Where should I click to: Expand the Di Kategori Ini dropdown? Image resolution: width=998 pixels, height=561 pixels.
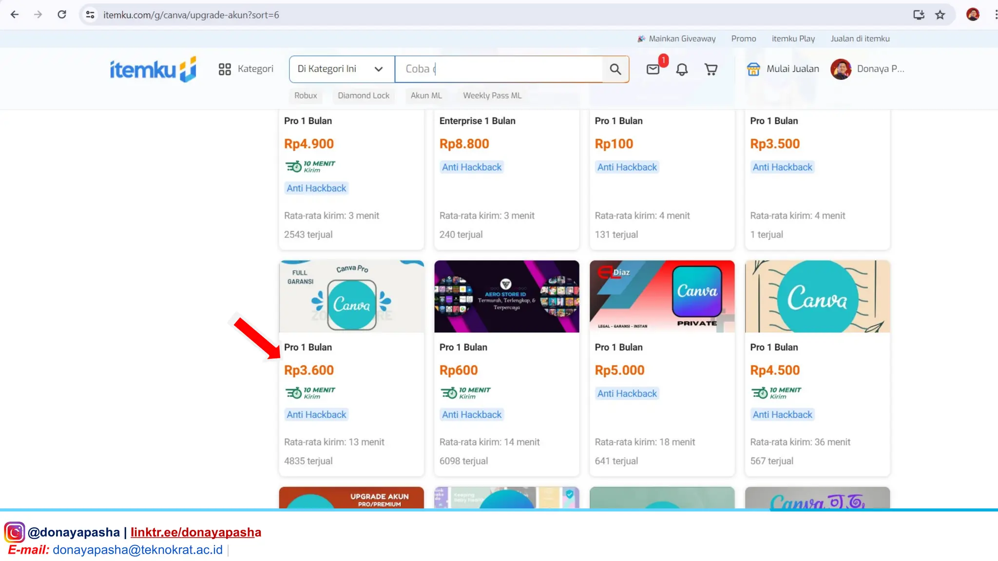tap(341, 69)
